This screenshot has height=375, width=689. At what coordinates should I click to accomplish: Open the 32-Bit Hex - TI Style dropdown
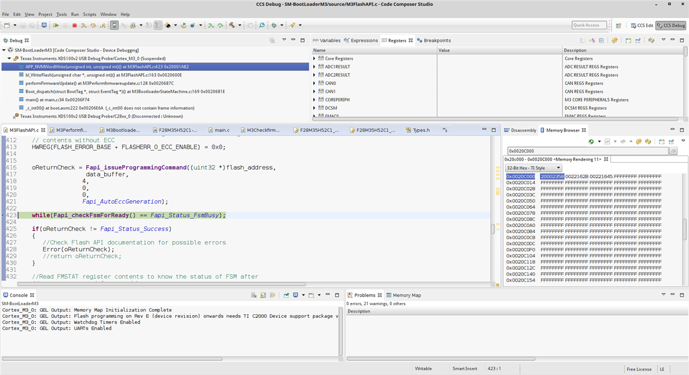tap(533, 168)
